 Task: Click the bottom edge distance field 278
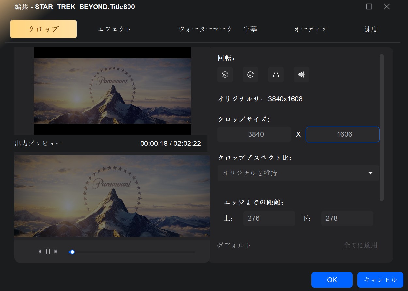pyautogui.click(x=347, y=218)
